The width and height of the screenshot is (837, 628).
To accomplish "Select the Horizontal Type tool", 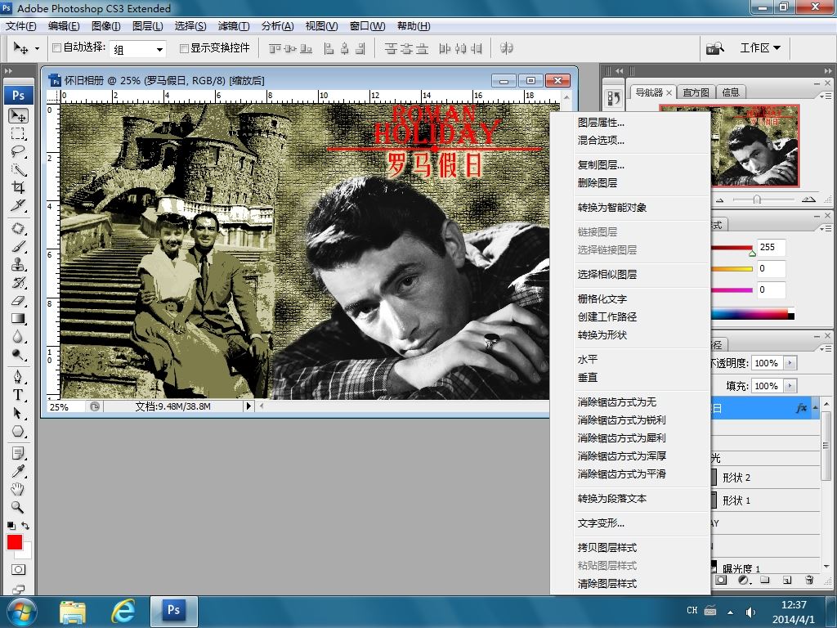I will point(18,395).
